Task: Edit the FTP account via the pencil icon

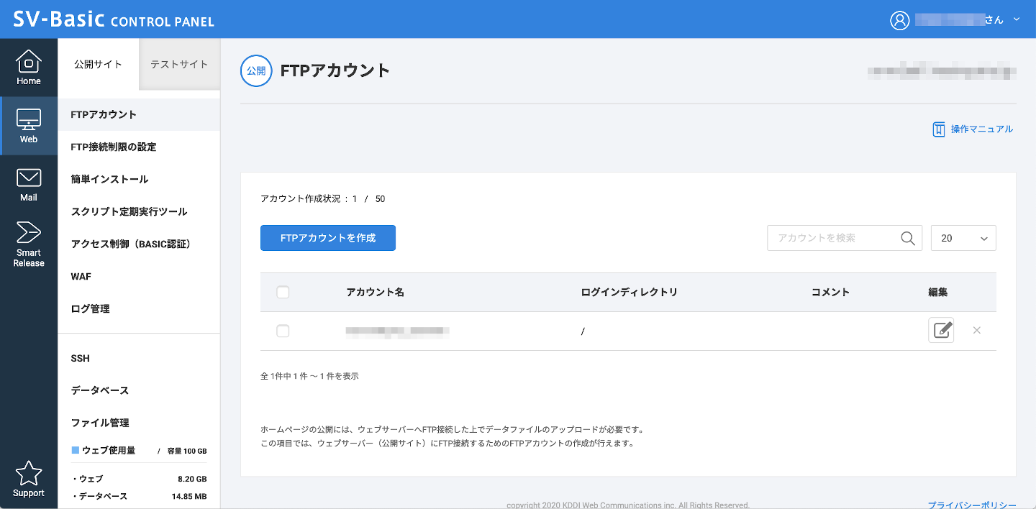Action: click(941, 330)
